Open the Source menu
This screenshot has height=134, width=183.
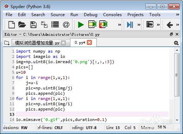point(58,15)
